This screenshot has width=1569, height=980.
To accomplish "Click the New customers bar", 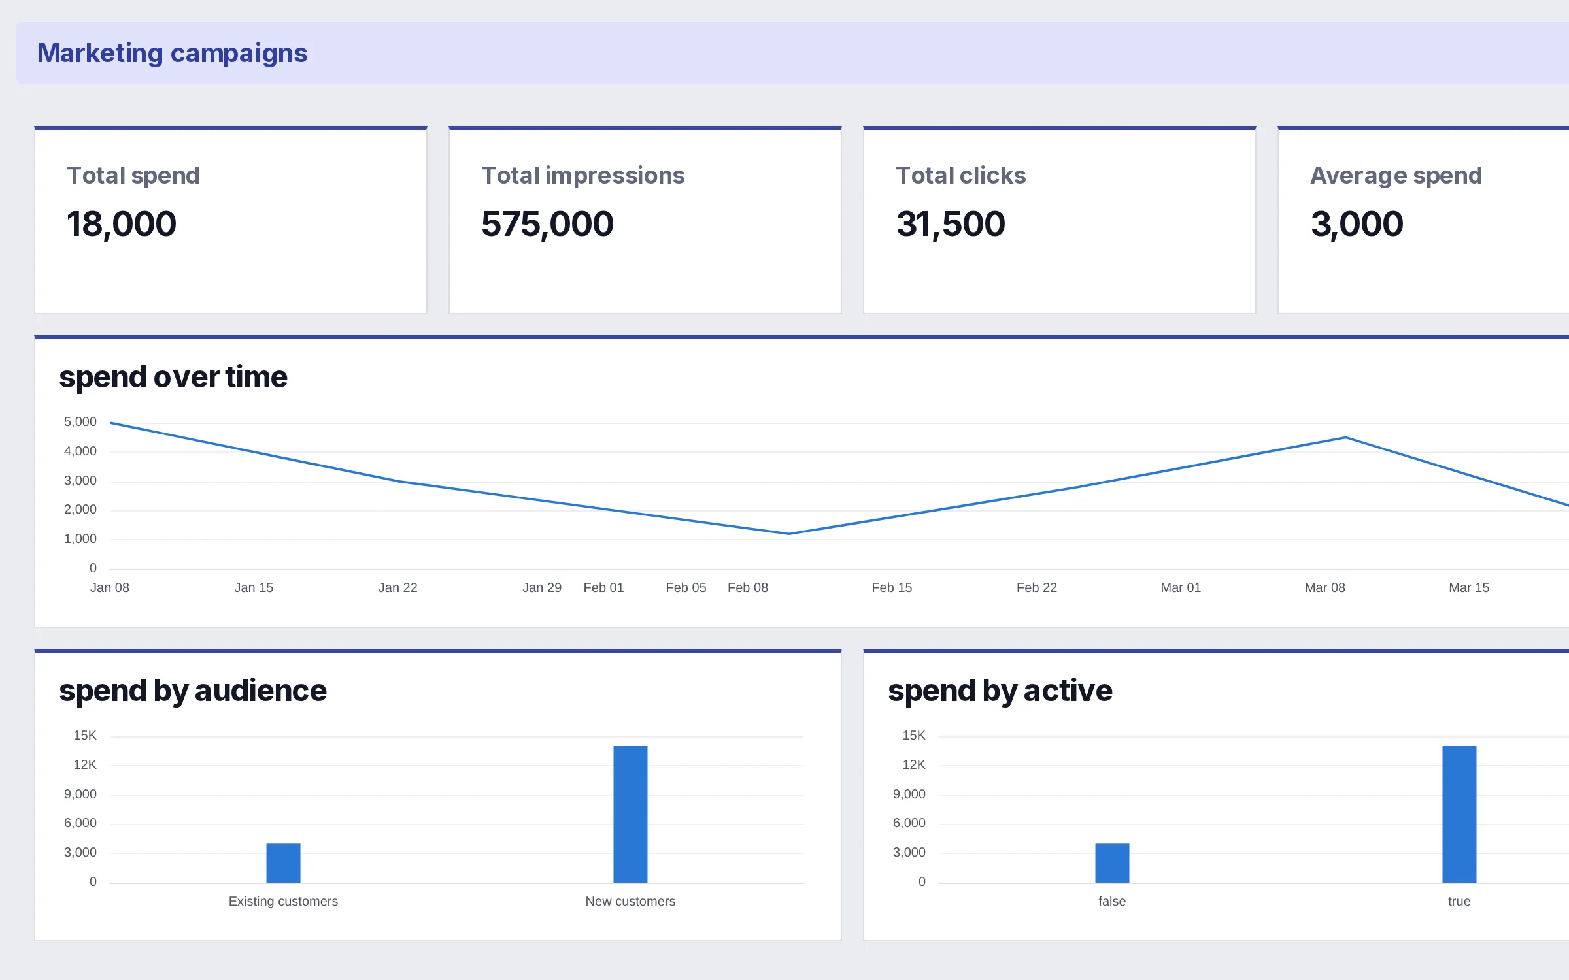I will coord(630,814).
